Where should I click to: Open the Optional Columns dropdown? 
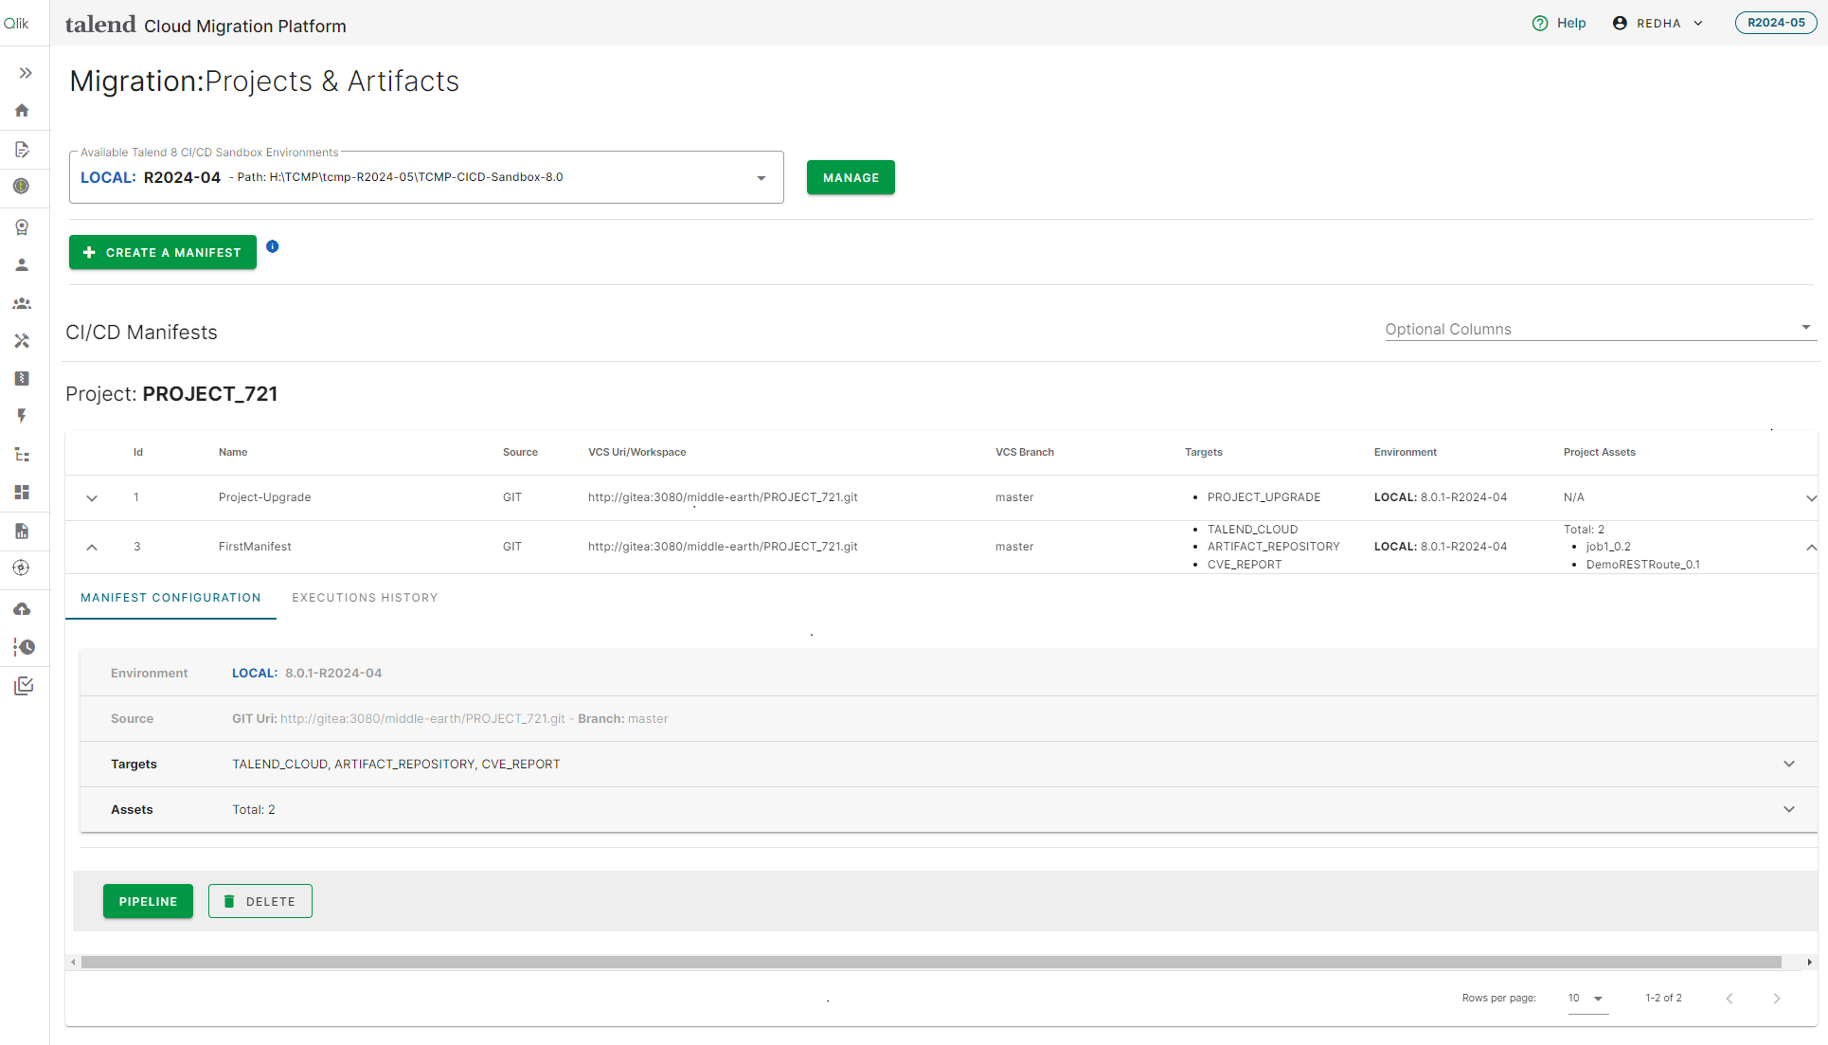click(1600, 329)
